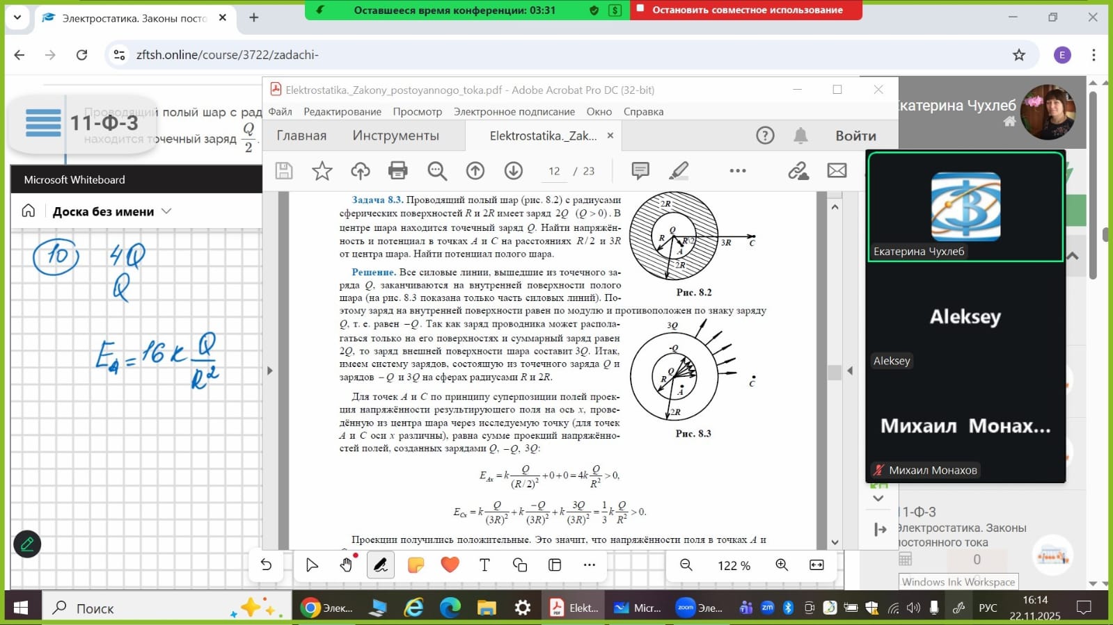Select the Text tool in Whiteboard toolbar

point(484,565)
